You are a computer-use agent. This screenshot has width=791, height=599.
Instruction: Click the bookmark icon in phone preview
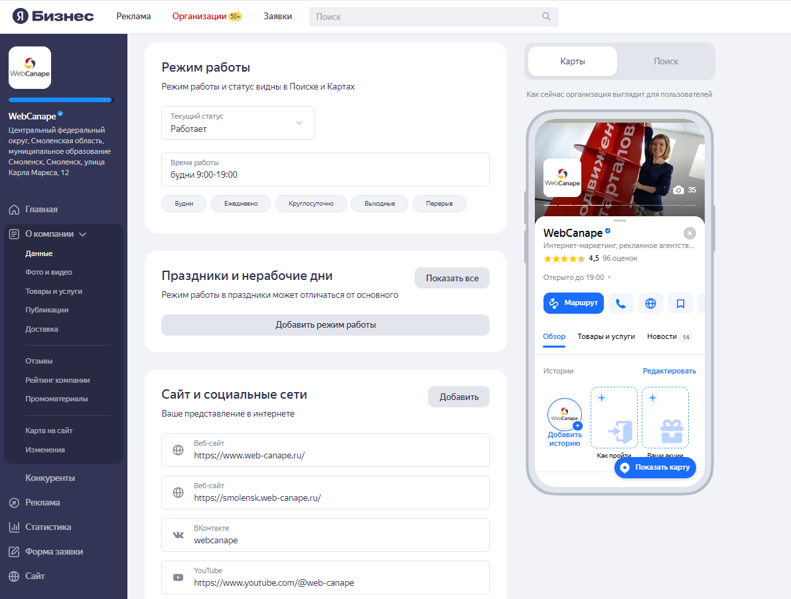pyautogui.click(x=681, y=303)
